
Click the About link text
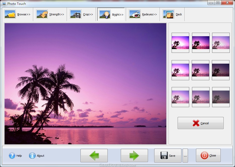click(41, 156)
